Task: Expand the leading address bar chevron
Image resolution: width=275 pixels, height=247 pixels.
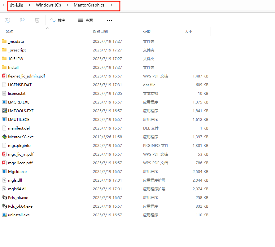Action: pyautogui.click(x=3, y=5)
